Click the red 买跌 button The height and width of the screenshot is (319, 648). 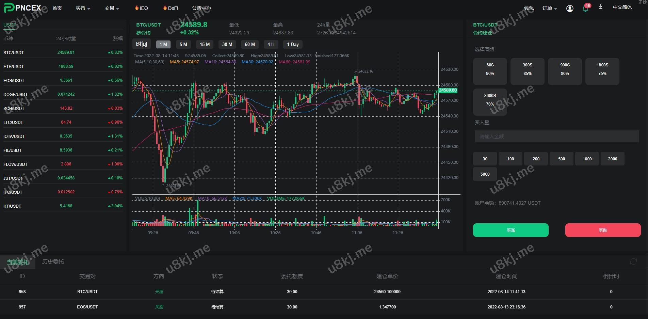(603, 230)
